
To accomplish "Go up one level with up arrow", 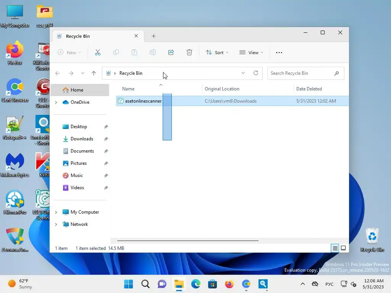I will tap(94, 73).
